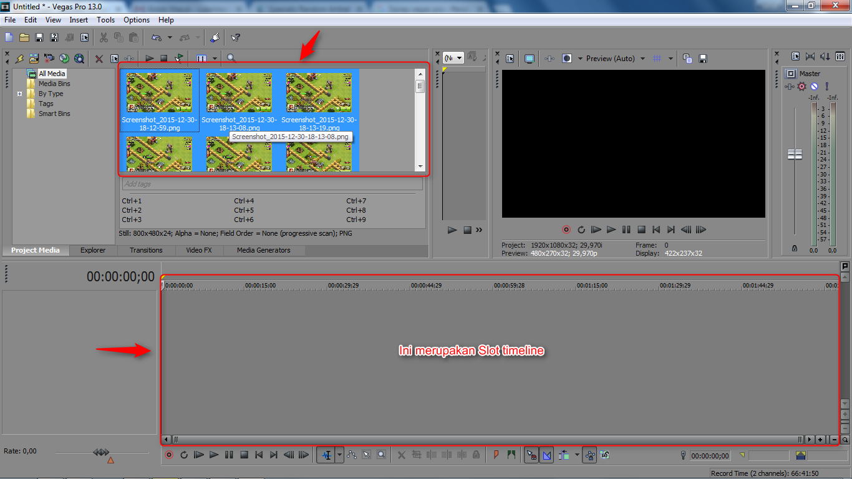Click the Split Screen View icon in preview
Image resolution: width=852 pixels, height=479 pixels.
click(566, 59)
